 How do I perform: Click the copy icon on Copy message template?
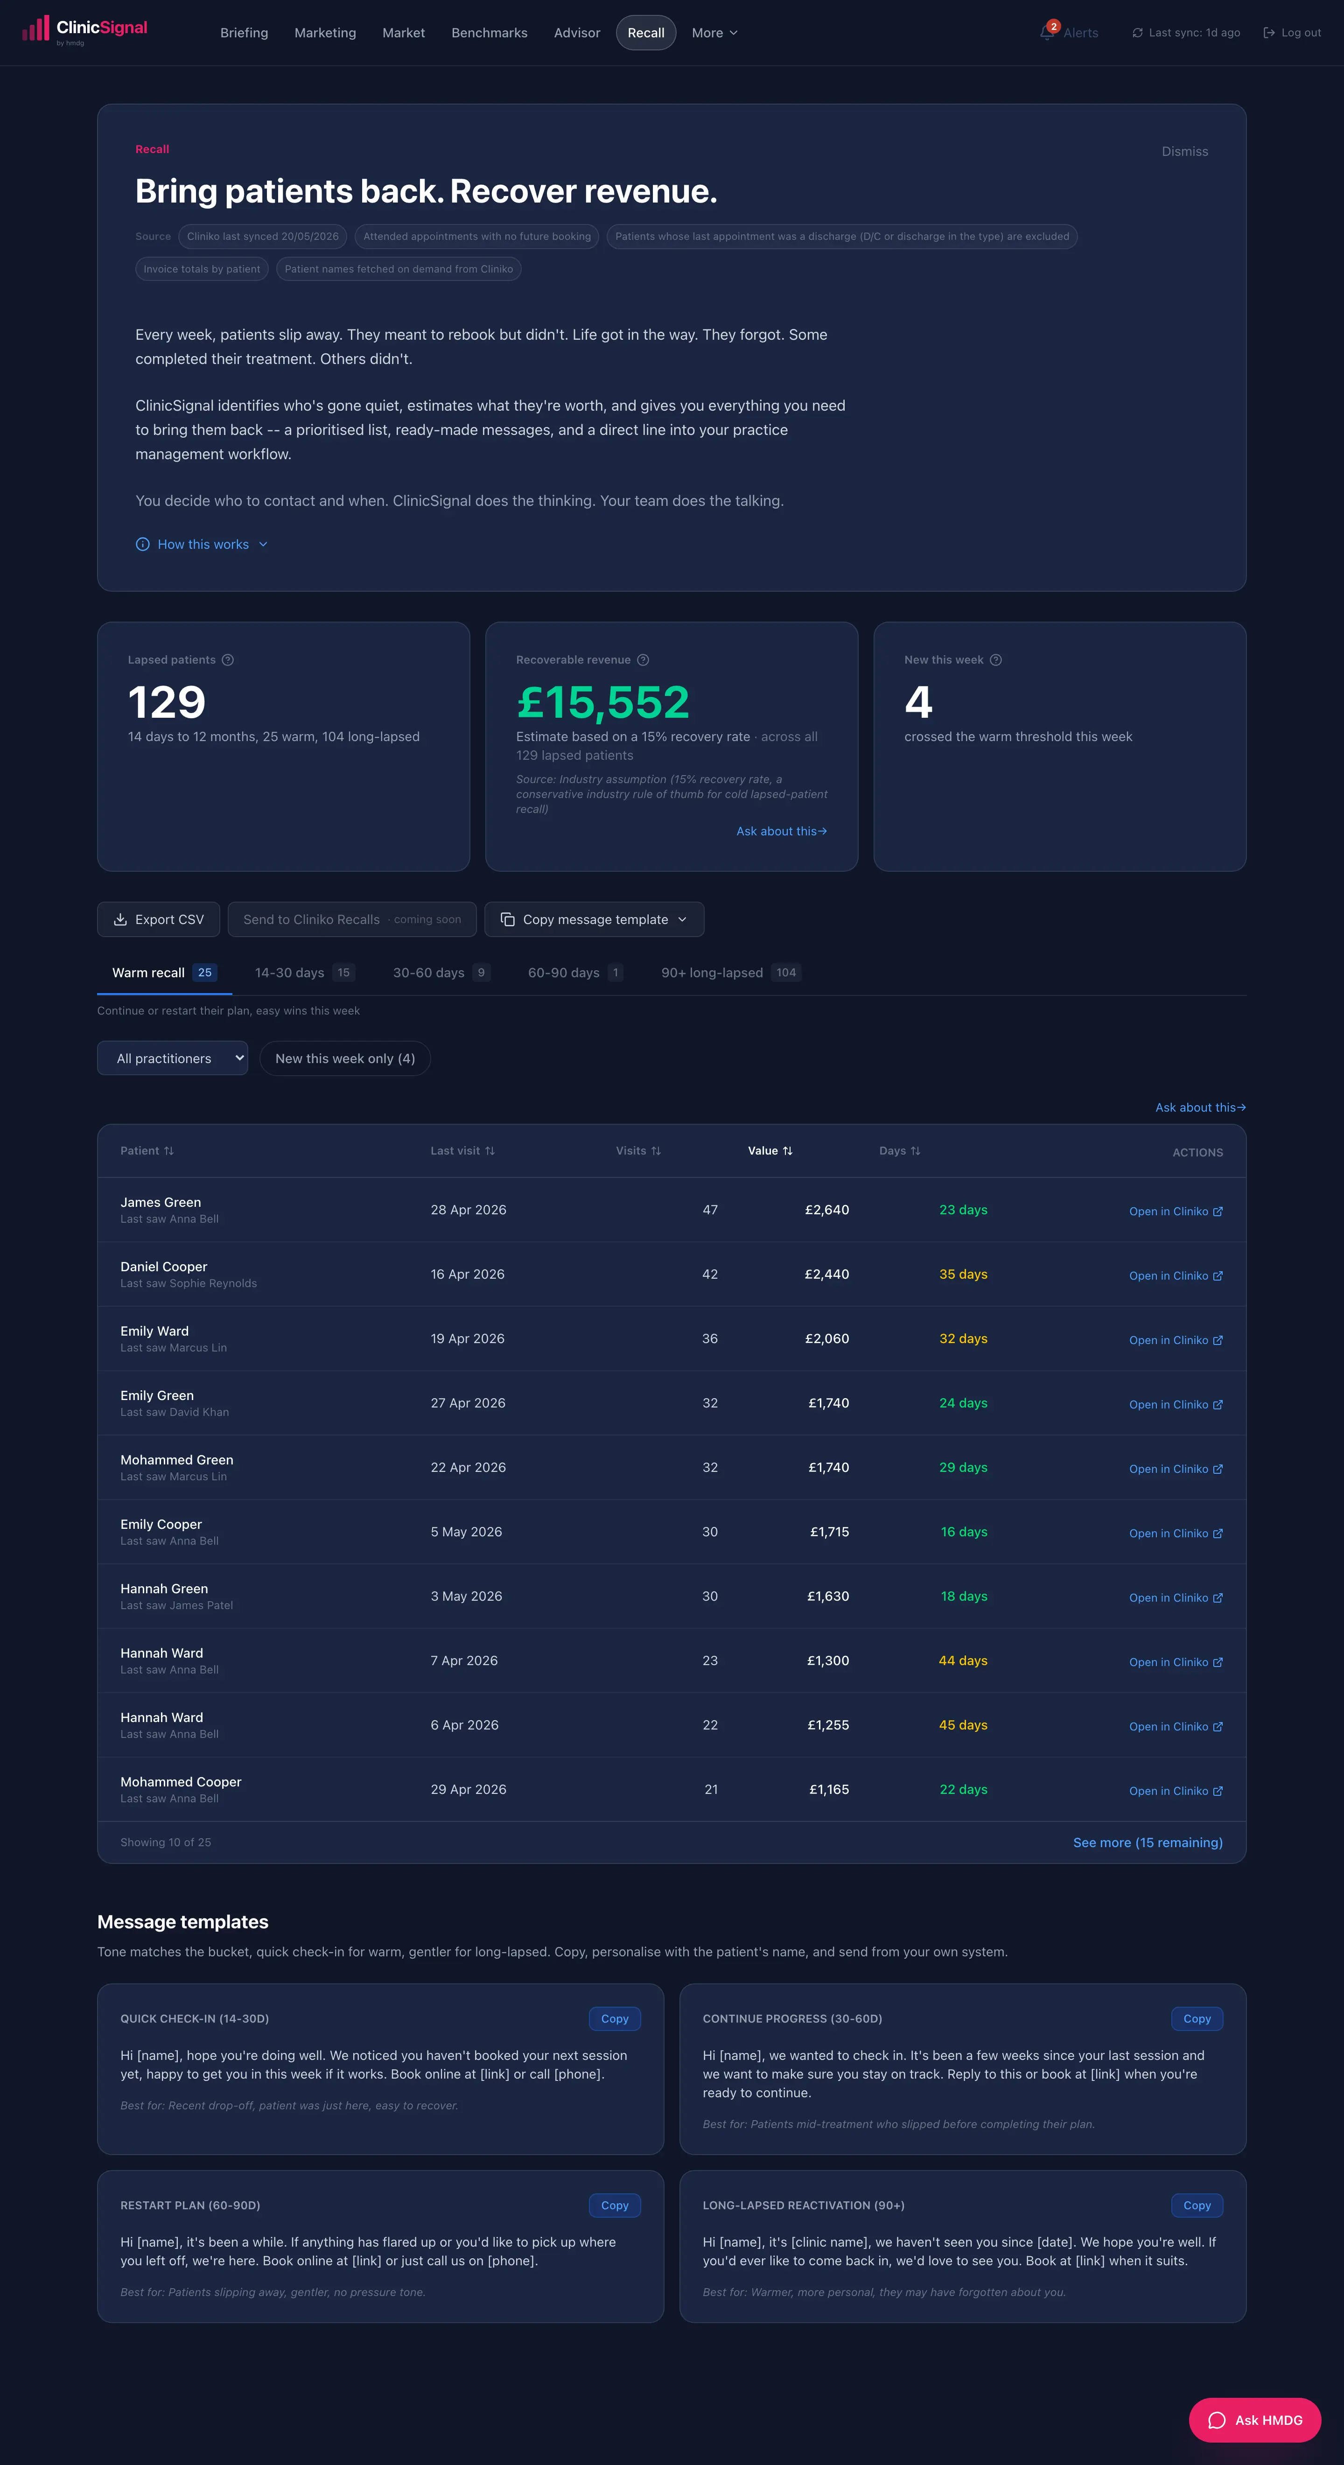click(508, 919)
